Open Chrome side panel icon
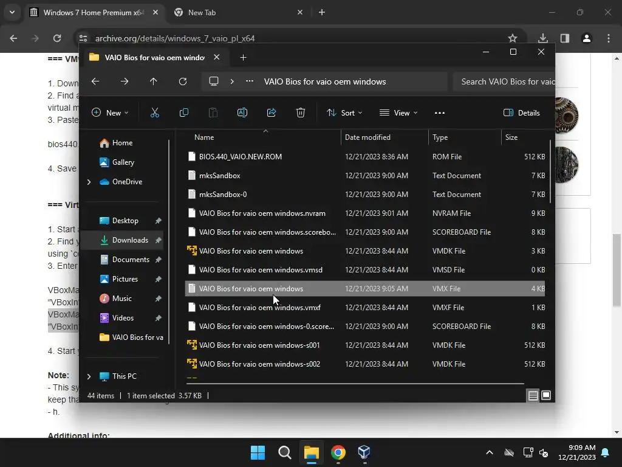This screenshot has height=467, width=622. [x=565, y=38]
